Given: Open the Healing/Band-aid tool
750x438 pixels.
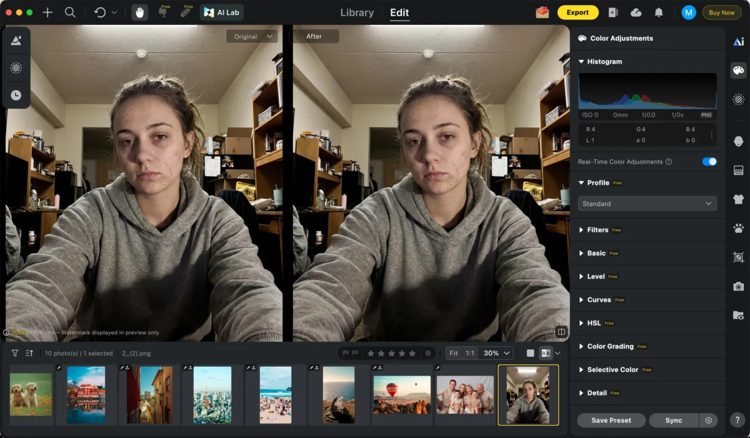Looking at the screenshot, I should 186,12.
